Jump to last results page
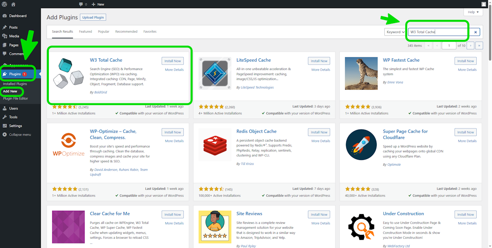This screenshot has width=492, height=248. point(479,45)
